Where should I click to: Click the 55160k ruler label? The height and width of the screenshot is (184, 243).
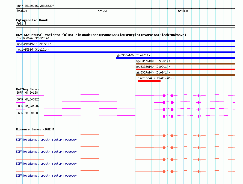coord(22,11)
